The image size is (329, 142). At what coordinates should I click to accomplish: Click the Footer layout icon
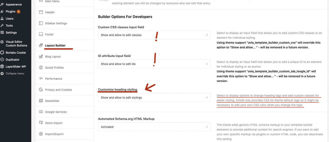point(41,34)
